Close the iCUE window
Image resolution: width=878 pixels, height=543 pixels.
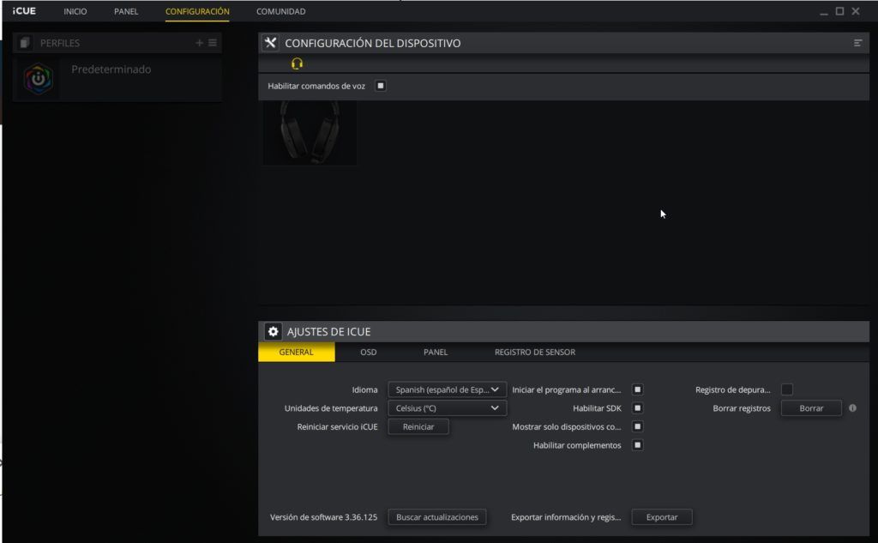coord(856,11)
